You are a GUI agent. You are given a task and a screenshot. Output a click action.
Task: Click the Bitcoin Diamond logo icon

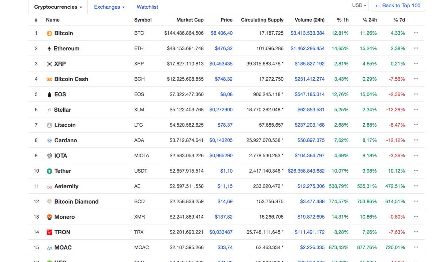(49, 202)
